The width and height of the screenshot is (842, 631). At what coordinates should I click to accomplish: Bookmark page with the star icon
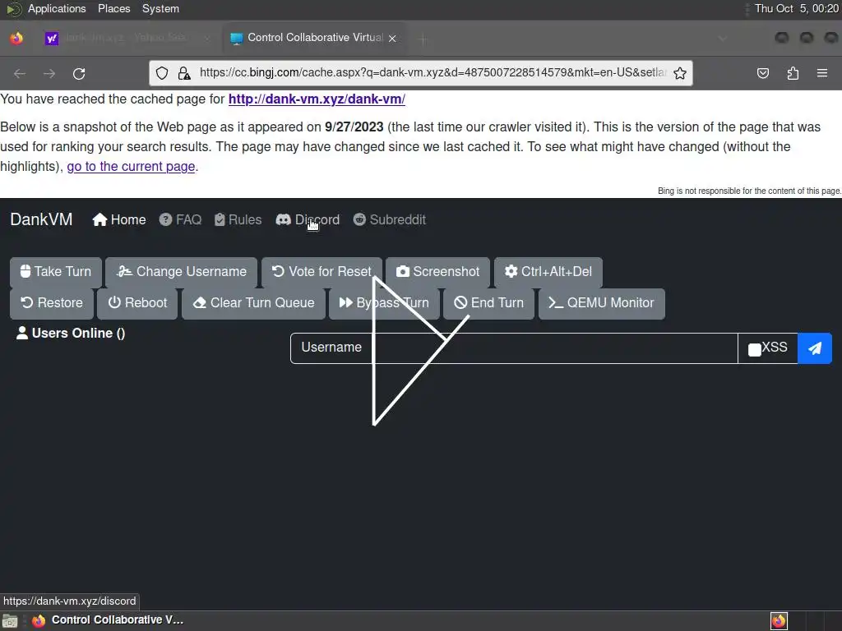coord(680,73)
